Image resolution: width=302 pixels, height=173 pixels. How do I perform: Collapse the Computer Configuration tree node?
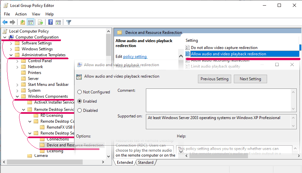[5, 37]
